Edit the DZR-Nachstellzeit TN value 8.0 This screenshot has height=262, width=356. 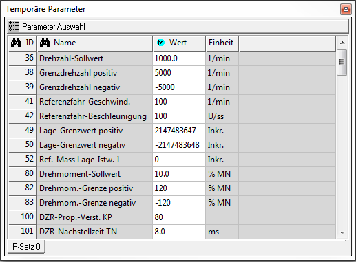(179, 232)
